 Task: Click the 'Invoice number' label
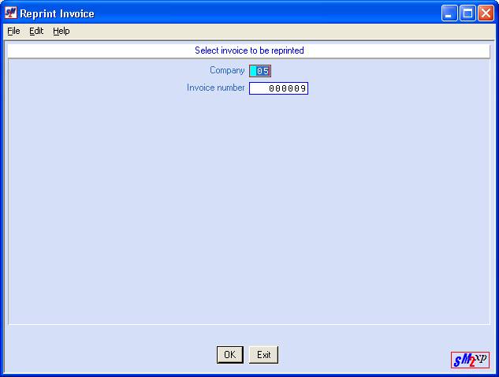pos(215,88)
